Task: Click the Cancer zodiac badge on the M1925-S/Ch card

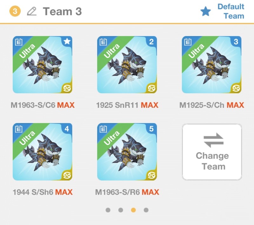Action: click(236, 88)
